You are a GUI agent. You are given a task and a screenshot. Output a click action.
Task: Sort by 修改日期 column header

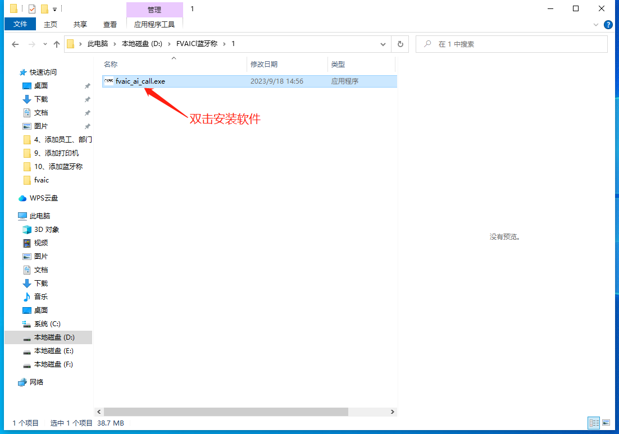point(264,65)
